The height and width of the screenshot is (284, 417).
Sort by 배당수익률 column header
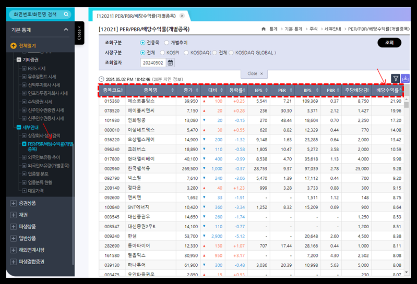388,90
